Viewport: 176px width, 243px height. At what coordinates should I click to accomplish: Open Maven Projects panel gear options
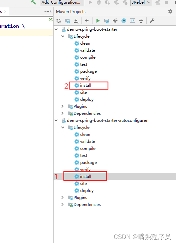pyautogui.click(x=170, y=11)
